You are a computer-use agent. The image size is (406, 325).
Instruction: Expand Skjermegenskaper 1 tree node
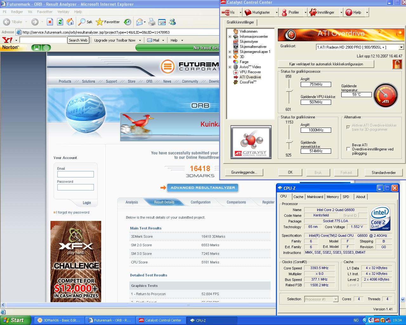(x=230, y=52)
